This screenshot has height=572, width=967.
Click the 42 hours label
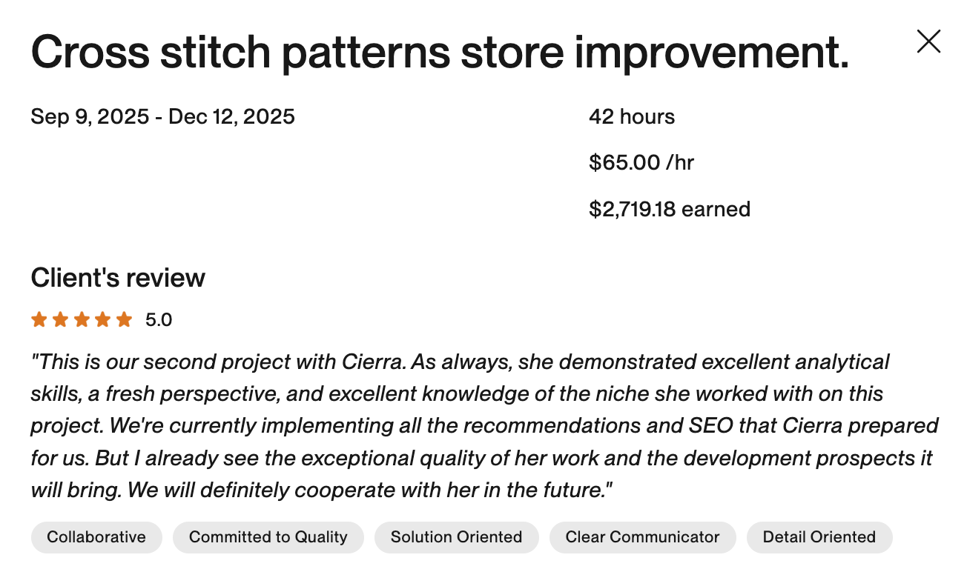(632, 117)
